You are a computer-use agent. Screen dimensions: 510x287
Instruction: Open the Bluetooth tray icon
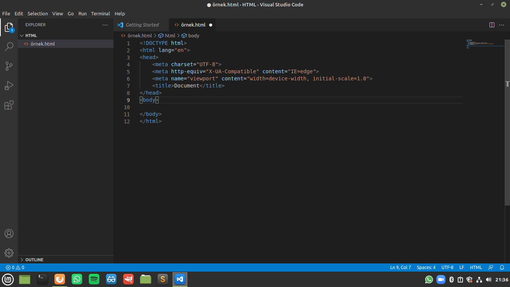pyautogui.click(x=451, y=279)
